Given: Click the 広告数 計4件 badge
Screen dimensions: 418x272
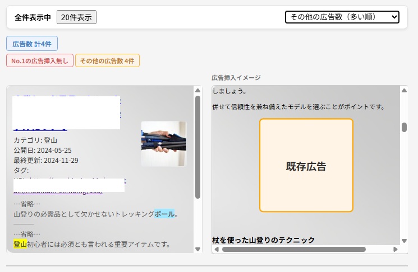Looking at the screenshot, I should 32,44.
